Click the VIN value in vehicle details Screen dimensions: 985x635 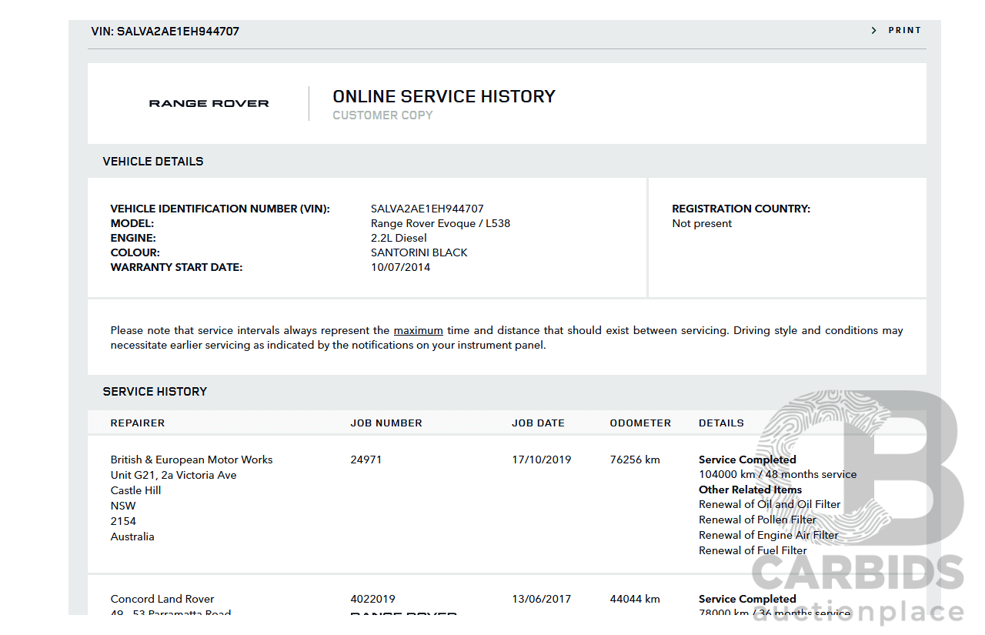point(427,209)
